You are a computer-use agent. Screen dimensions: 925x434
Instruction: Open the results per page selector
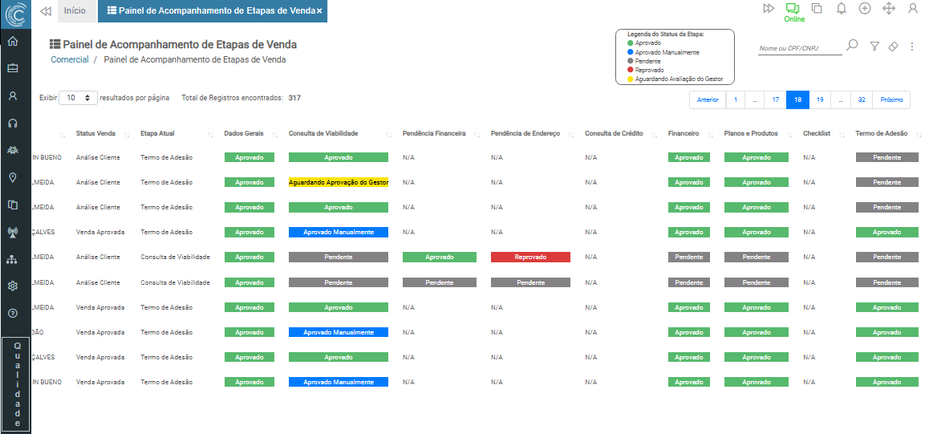click(79, 98)
